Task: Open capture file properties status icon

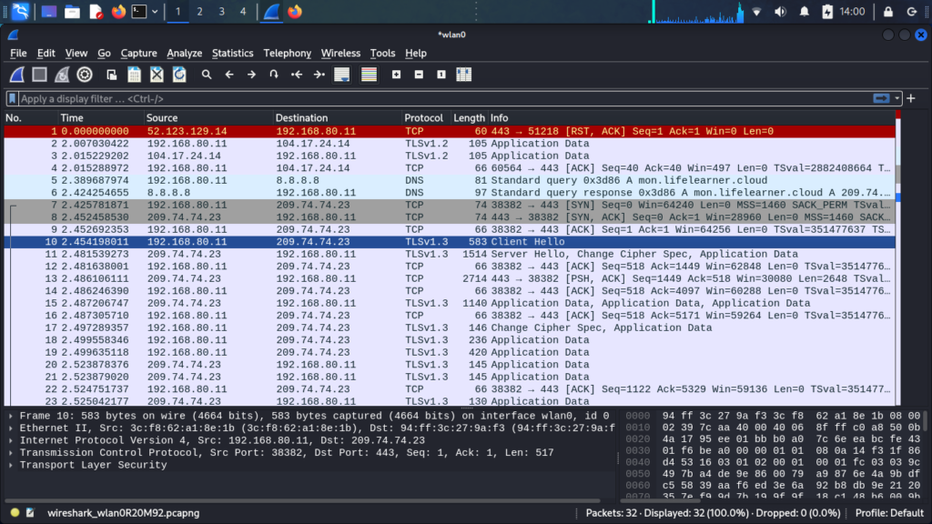Action: pyautogui.click(x=30, y=513)
